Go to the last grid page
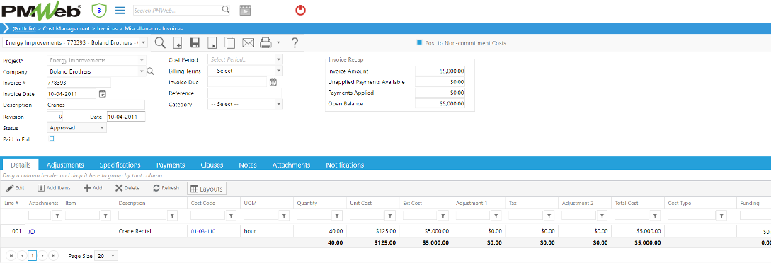 [x=54, y=256]
